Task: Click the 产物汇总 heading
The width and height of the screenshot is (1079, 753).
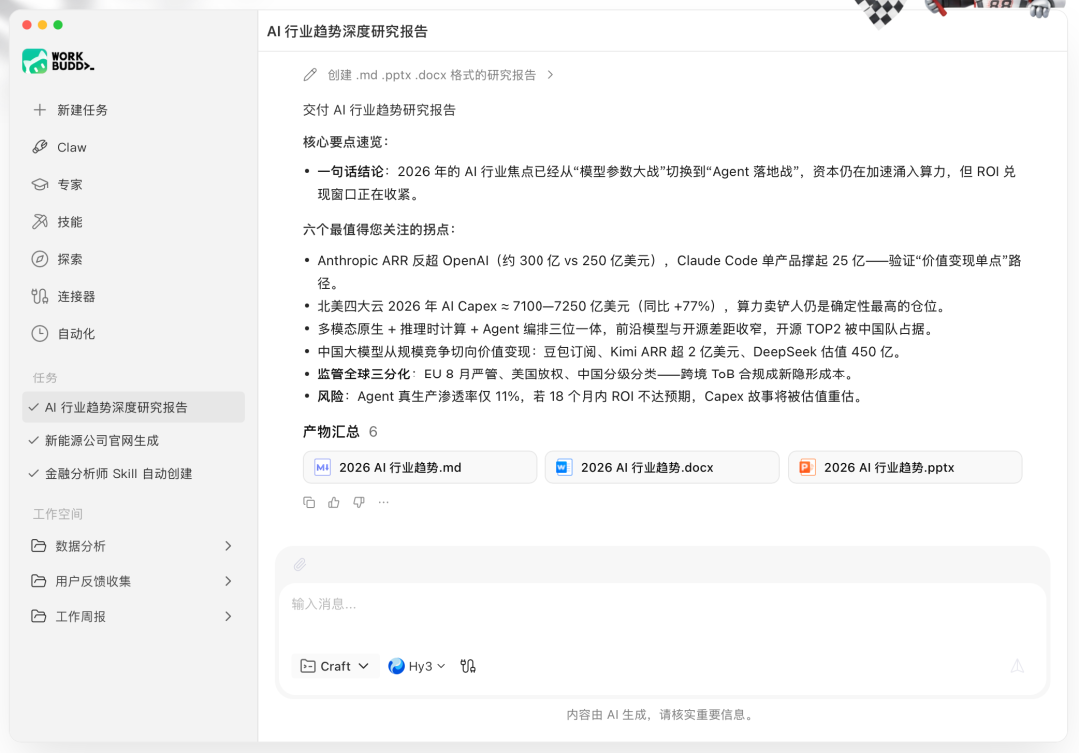Action: (331, 431)
